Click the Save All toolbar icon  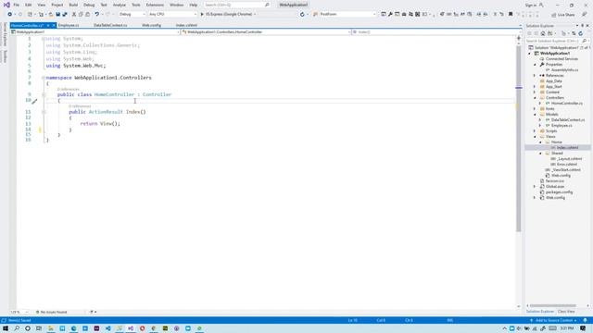pos(65,15)
